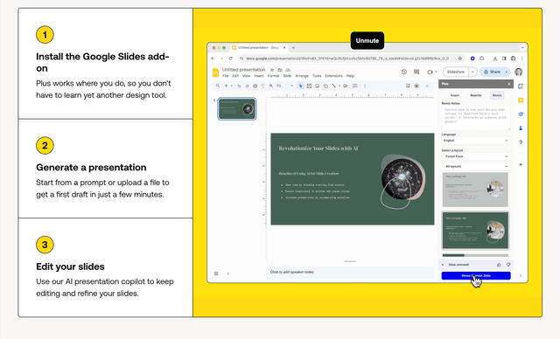This screenshot has width=560, height=339.
Task: Click the Share button
Action: click(495, 72)
